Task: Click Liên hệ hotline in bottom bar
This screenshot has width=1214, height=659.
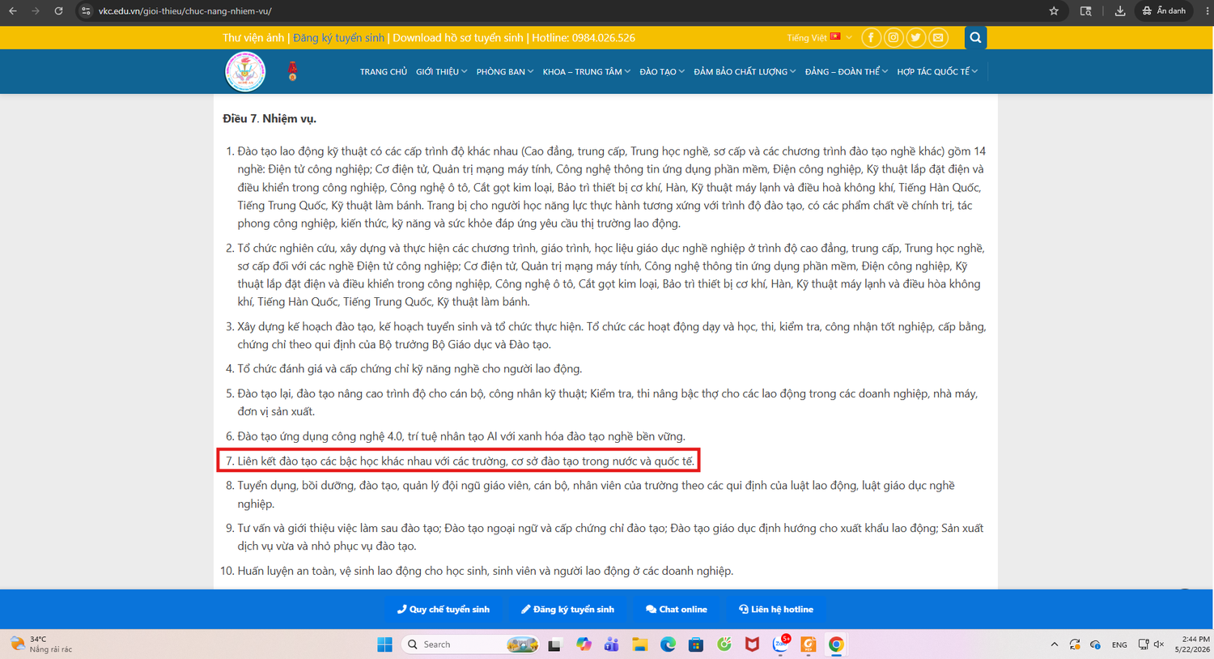Action: pyautogui.click(x=776, y=610)
